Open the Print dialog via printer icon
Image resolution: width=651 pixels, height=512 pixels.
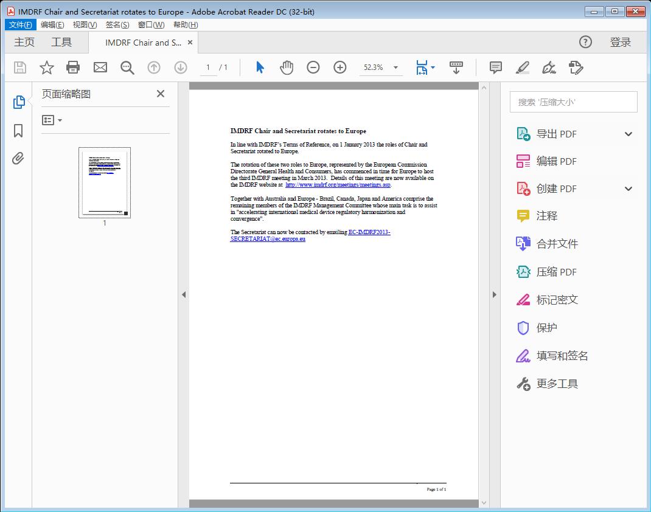(73, 67)
